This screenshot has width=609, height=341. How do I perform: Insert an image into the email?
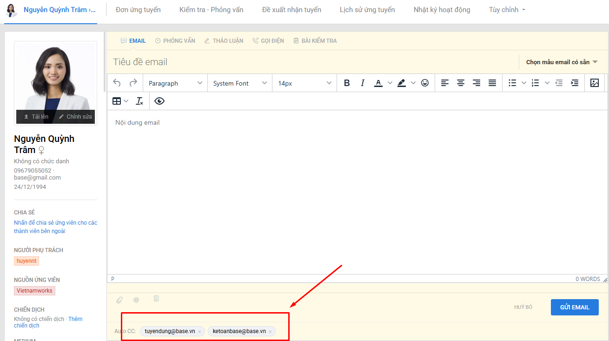tap(595, 83)
